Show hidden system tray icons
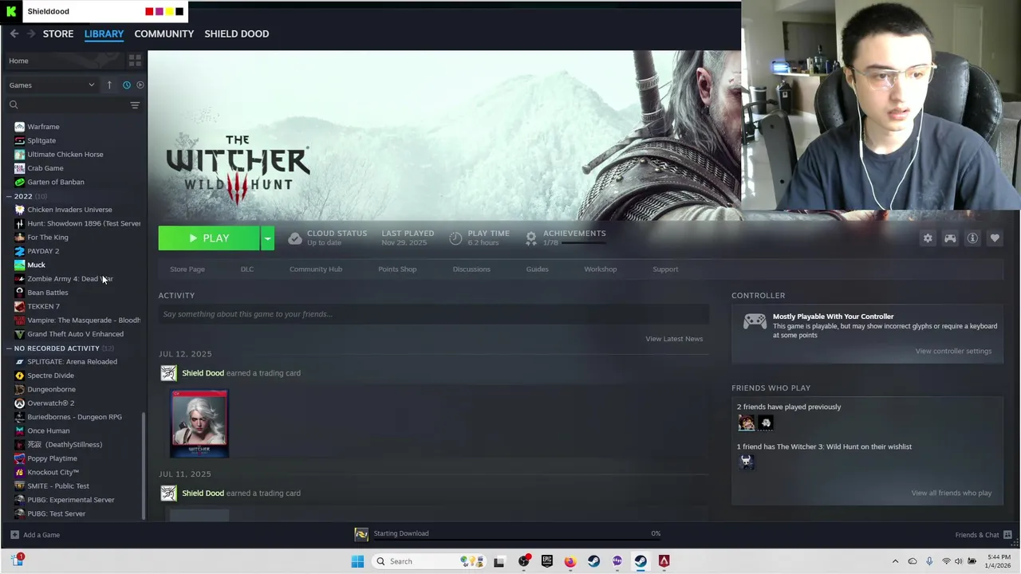 pos(895,561)
